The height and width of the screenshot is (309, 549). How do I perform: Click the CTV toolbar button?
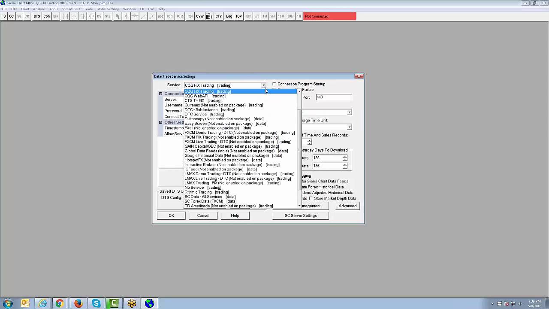click(x=219, y=16)
